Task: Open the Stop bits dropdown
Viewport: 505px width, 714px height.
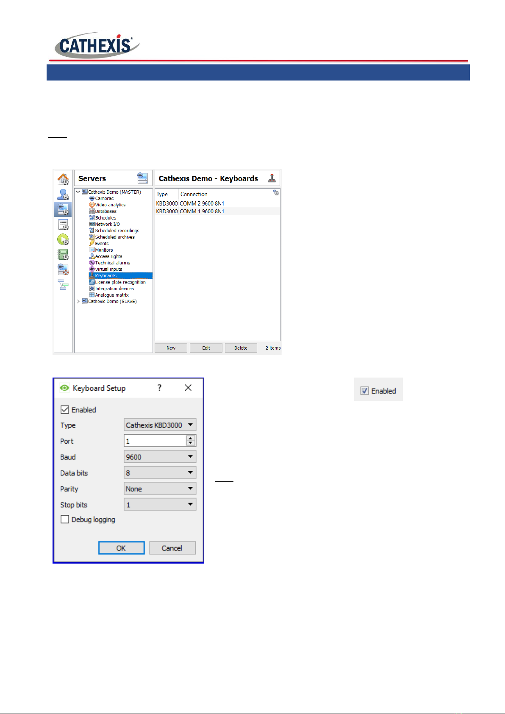Action: click(160, 504)
